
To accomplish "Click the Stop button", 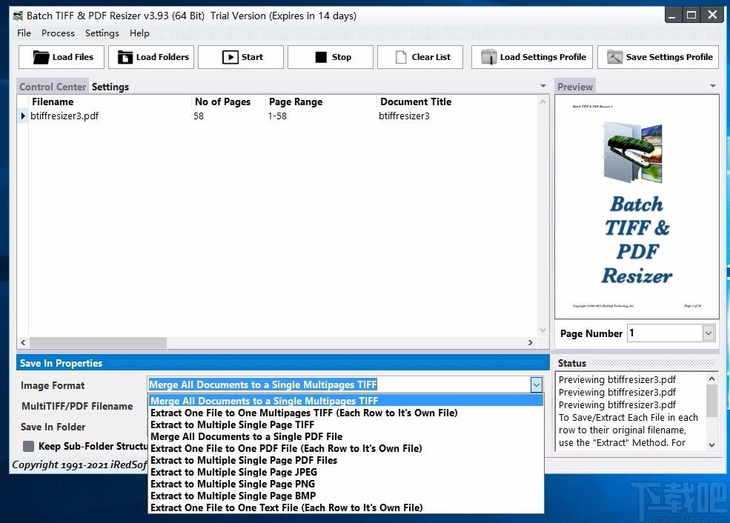I will (331, 57).
